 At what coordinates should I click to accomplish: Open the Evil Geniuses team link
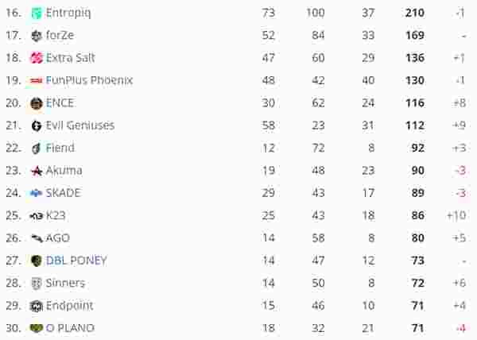(x=80, y=126)
